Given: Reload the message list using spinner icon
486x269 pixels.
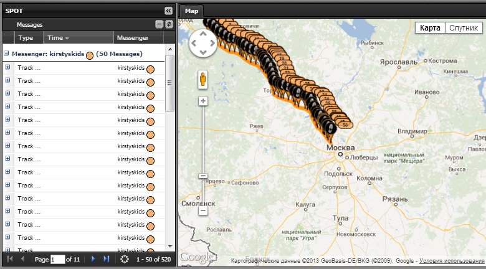Looking at the screenshot, I should [x=125, y=258].
